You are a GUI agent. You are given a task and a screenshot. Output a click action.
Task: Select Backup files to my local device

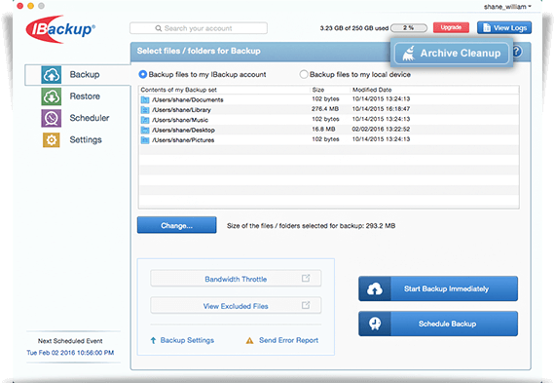[x=304, y=74]
